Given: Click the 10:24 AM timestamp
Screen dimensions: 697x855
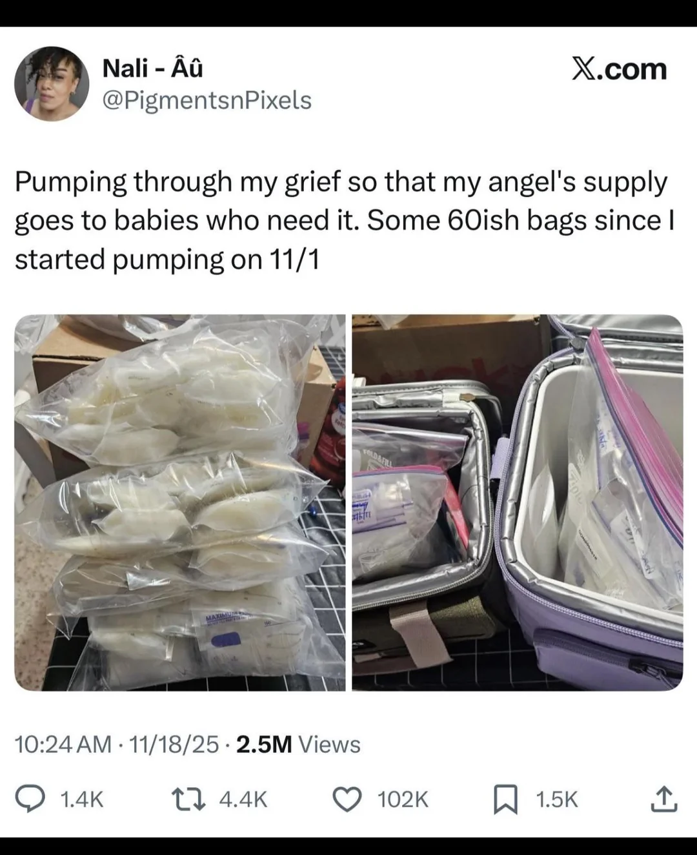Looking at the screenshot, I should pos(63,745).
